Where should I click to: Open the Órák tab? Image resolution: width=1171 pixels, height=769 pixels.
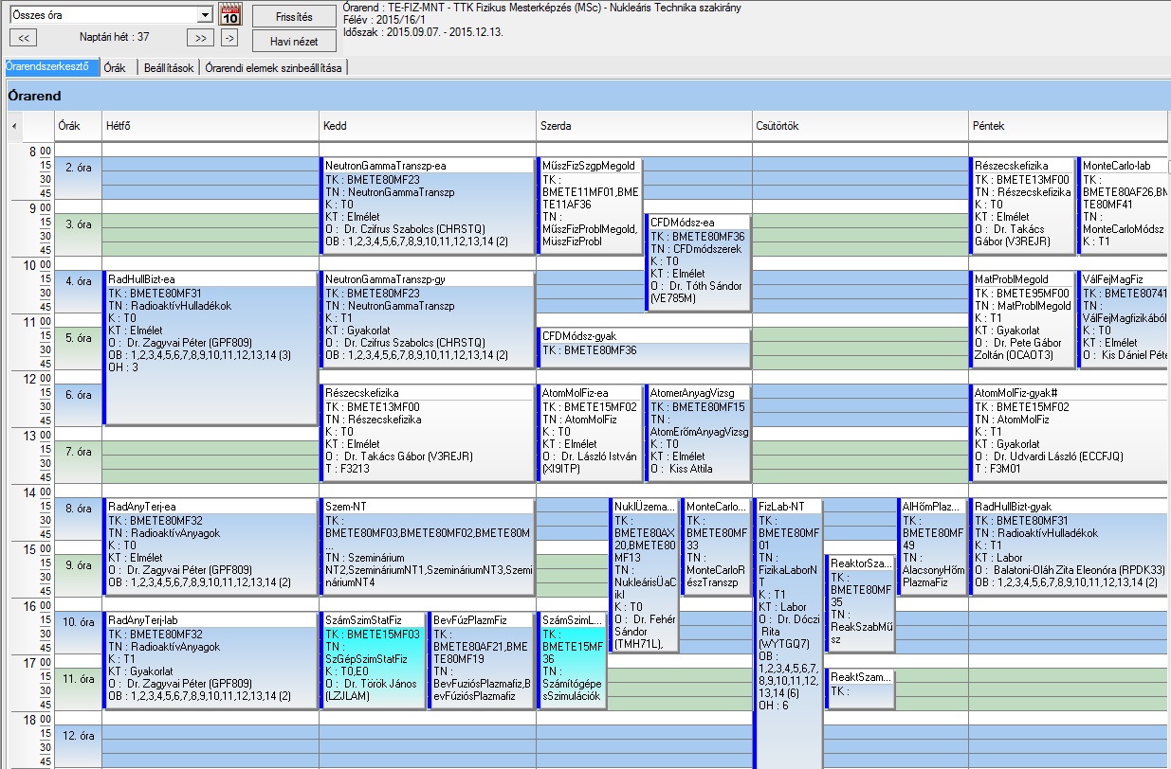(116, 67)
